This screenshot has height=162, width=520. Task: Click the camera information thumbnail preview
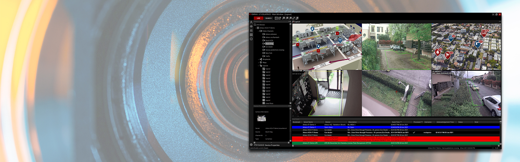tap(261, 118)
